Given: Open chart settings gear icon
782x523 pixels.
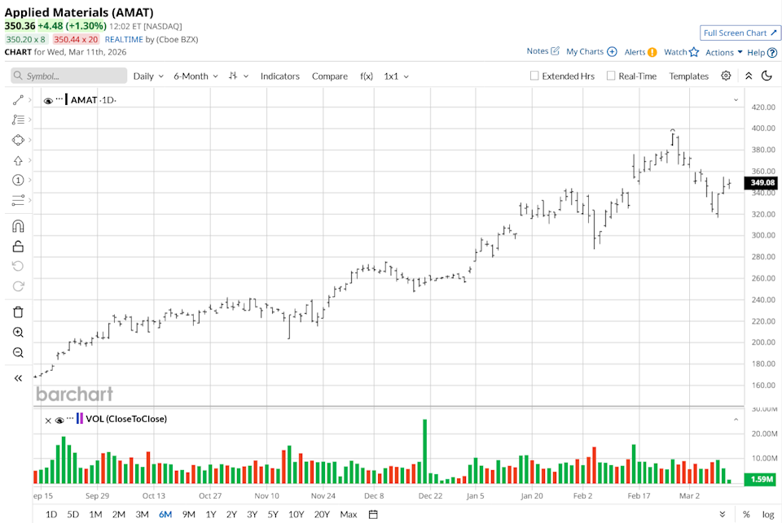Looking at the screenshot, I should tap(726, 76).
